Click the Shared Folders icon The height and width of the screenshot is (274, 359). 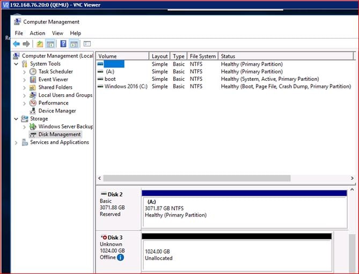point(33,87)
